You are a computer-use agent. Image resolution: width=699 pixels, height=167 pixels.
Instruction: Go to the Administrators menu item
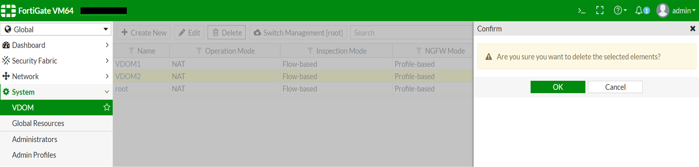(35, 139)
